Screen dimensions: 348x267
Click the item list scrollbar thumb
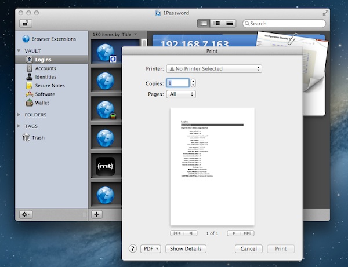[x=144, y=43]
